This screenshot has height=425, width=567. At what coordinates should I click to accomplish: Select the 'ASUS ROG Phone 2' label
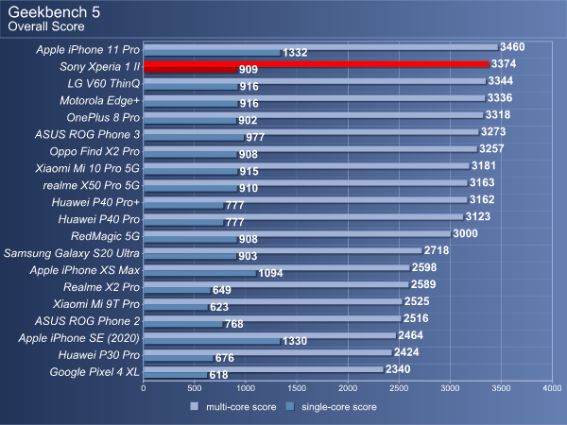(88, 321)
